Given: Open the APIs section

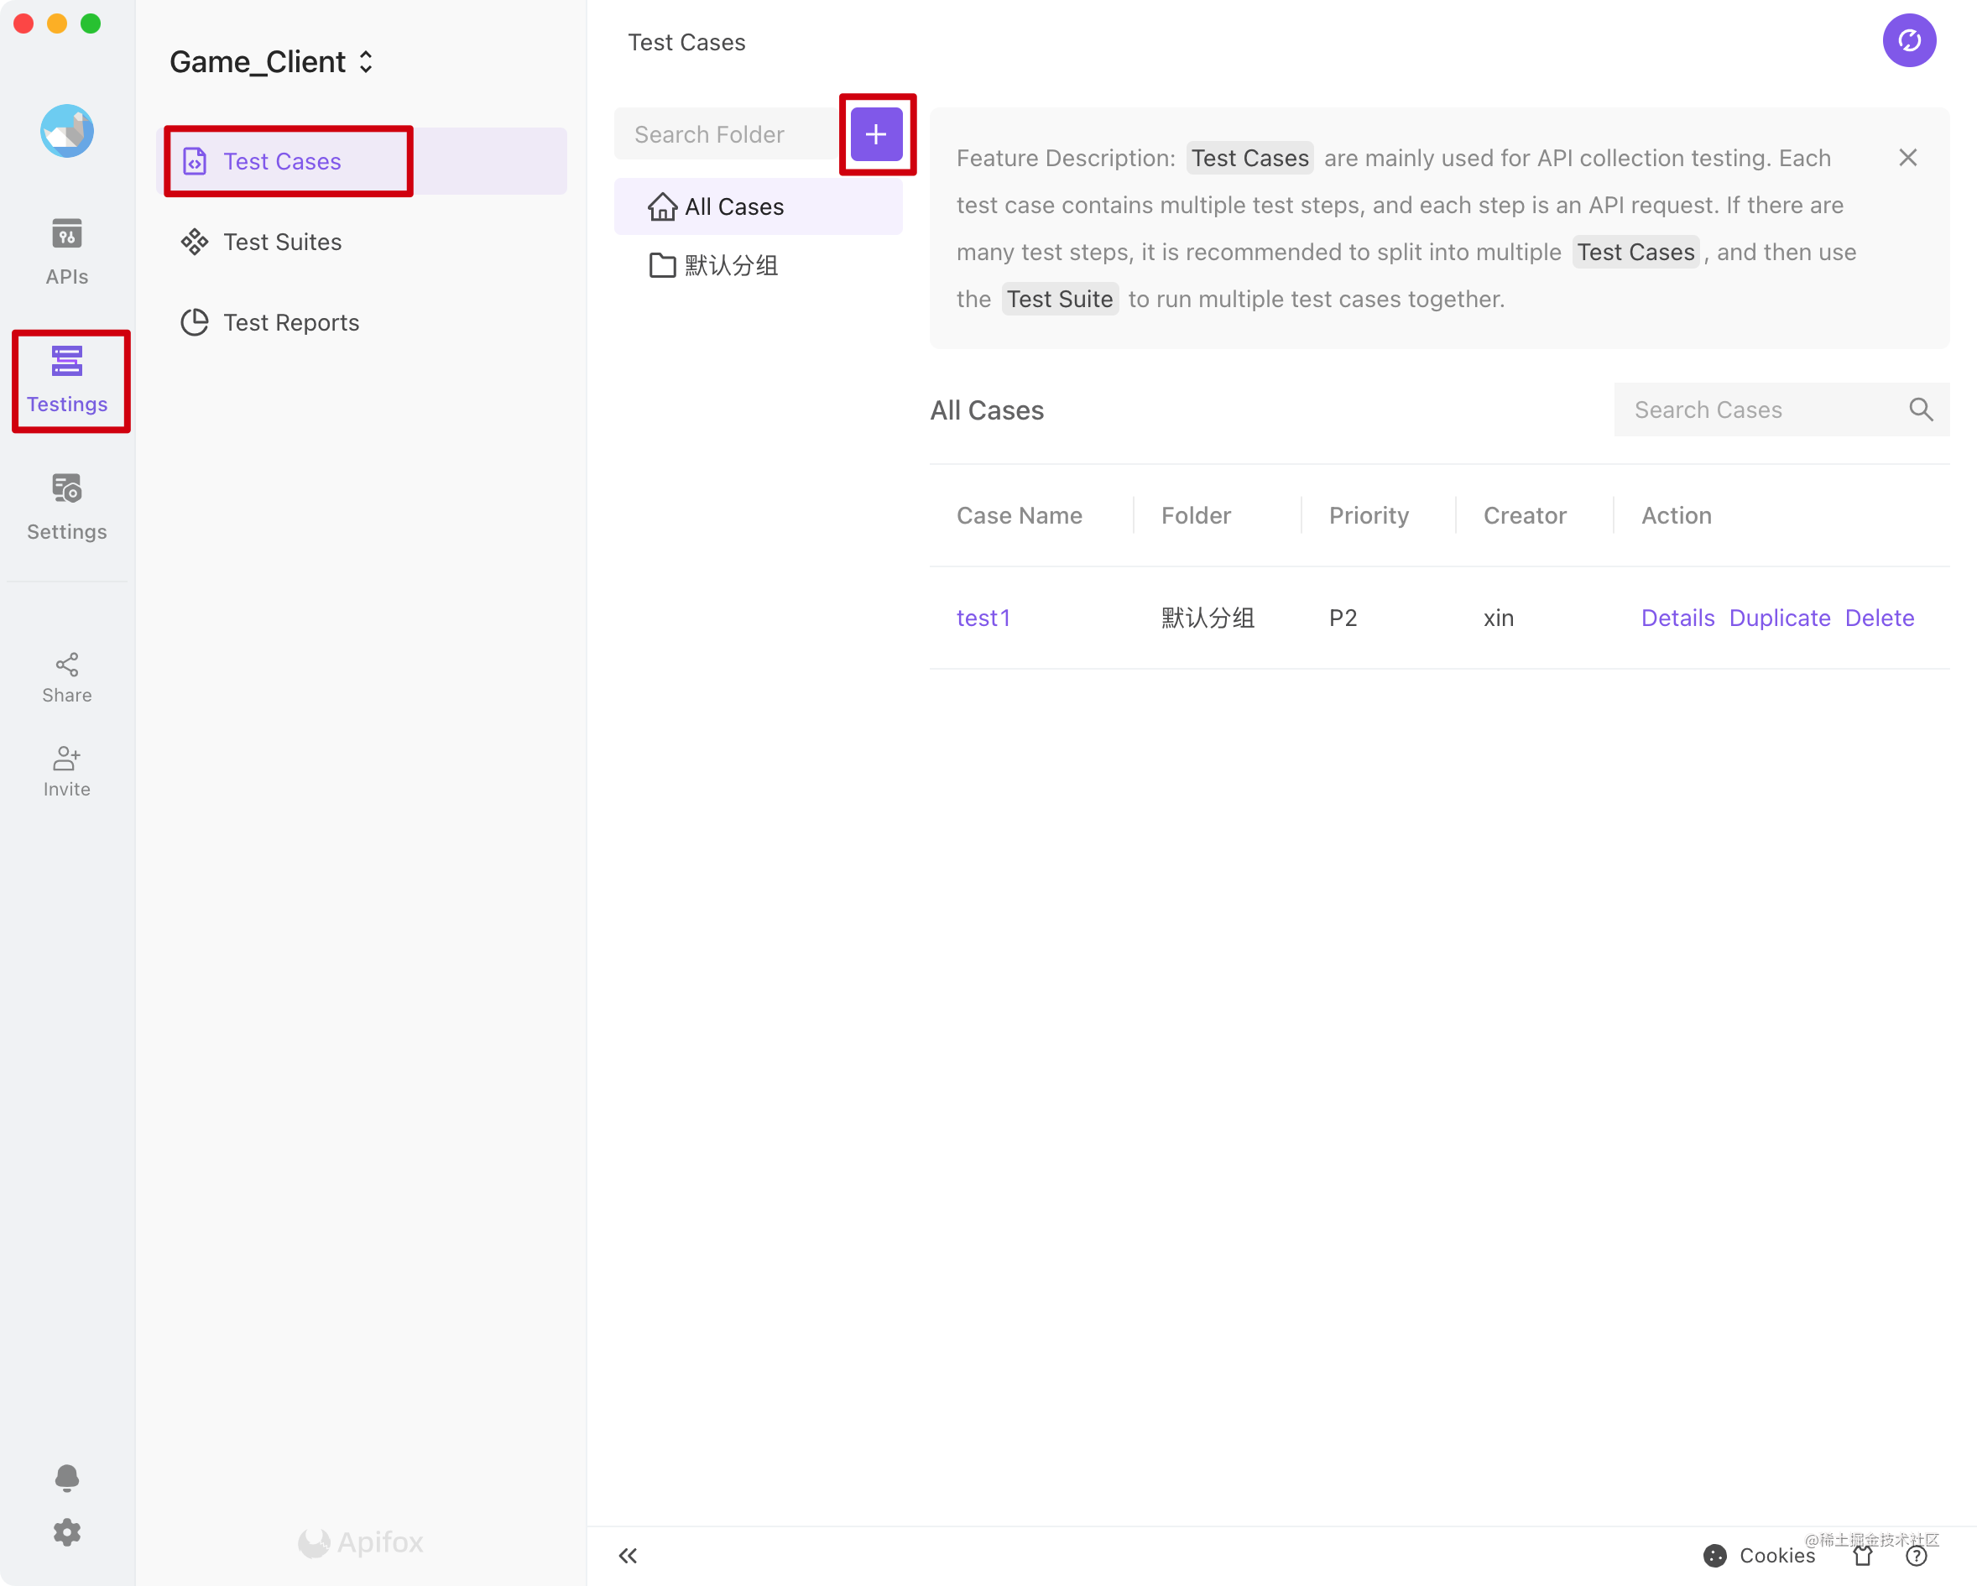Looking at the screenshot, I should pyautogui.click(x=66, y=251).
